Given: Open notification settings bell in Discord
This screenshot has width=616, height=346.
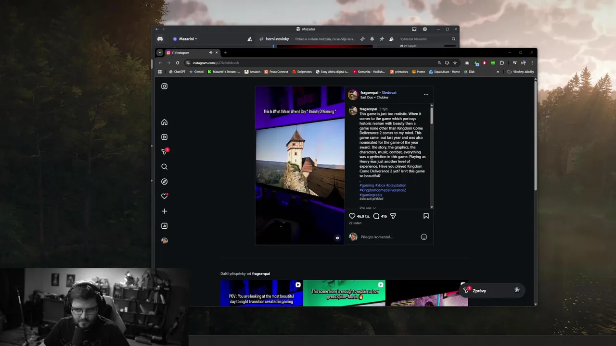Looking at the screenshot, I should pos(372,39).
